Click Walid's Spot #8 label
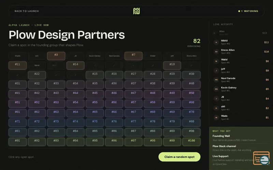The width and height of the screenshot is (273, 170). tap(226, 63)
